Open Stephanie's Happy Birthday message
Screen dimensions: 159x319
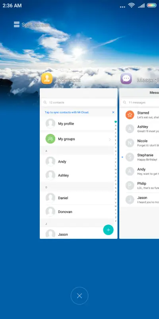click(139, 157)
